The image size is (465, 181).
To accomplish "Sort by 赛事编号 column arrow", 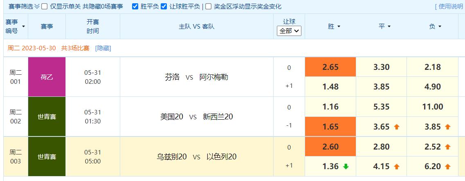I will coord(23,27).
